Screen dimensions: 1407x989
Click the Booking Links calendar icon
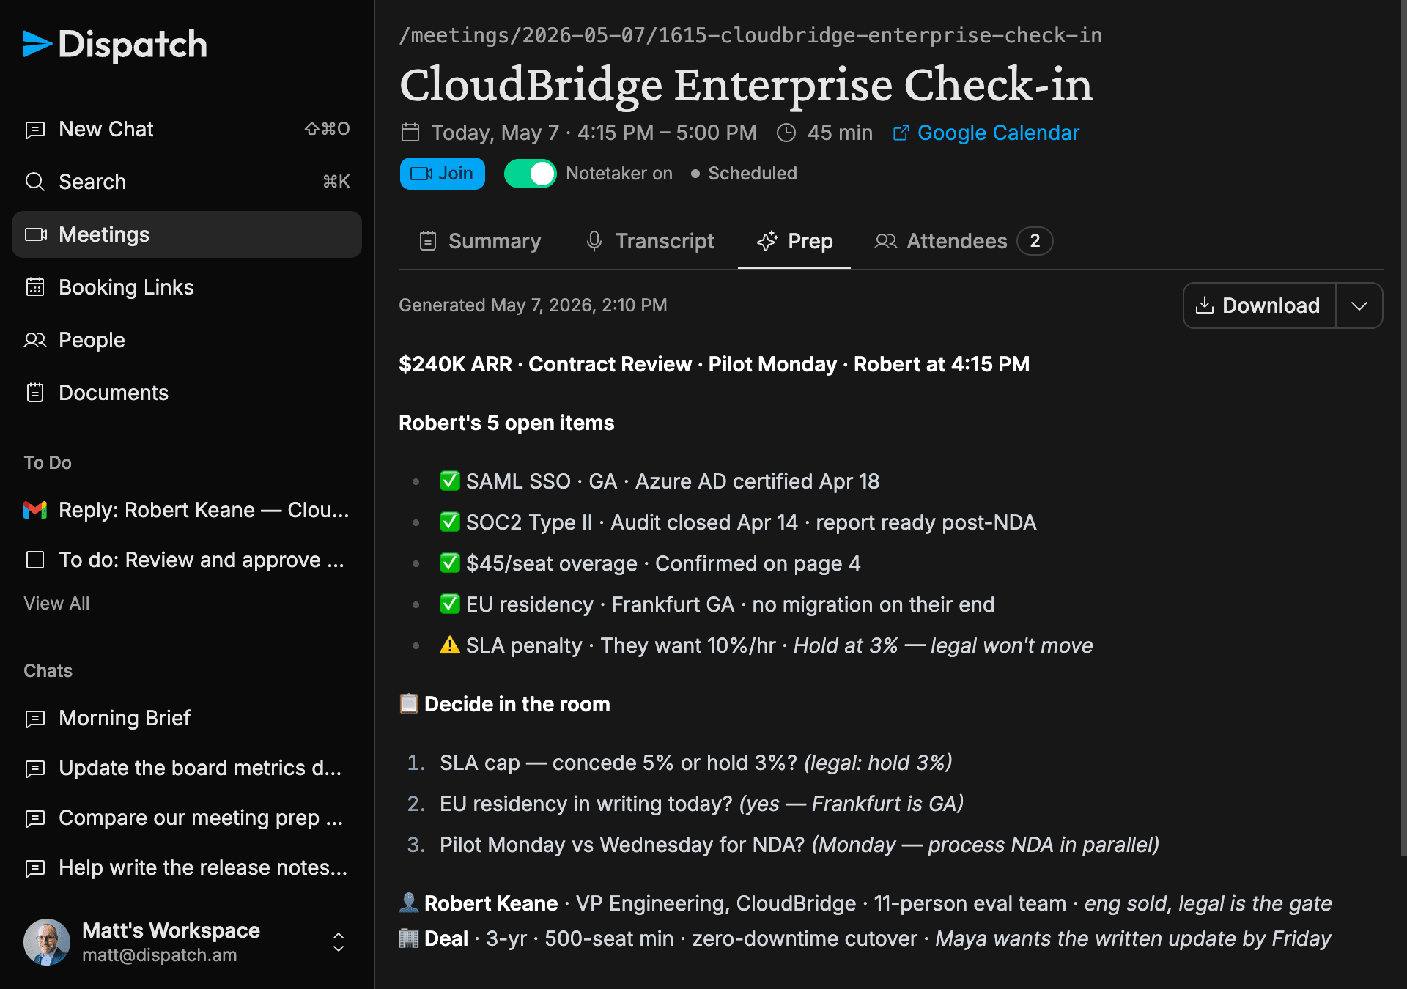click(35, 287)
